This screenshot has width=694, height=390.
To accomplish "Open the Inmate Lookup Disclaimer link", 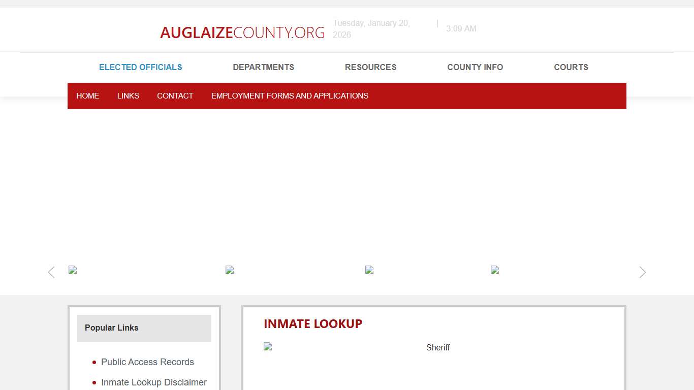I will pos(154,382).
